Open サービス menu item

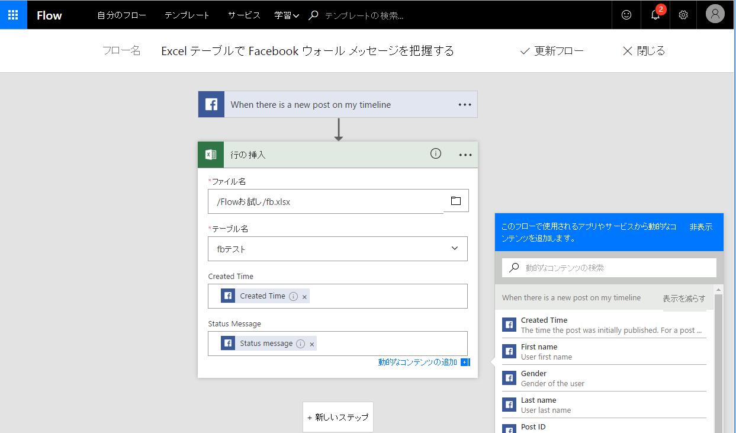click(x=244, y=15)
